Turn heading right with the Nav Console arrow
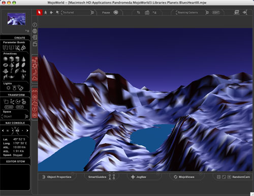254x196 pixels. click(x=27, y=130)
